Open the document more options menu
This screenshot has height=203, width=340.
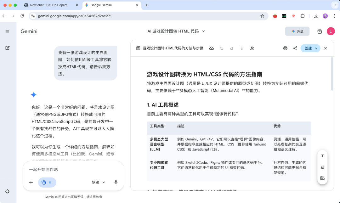click(242, 48)
